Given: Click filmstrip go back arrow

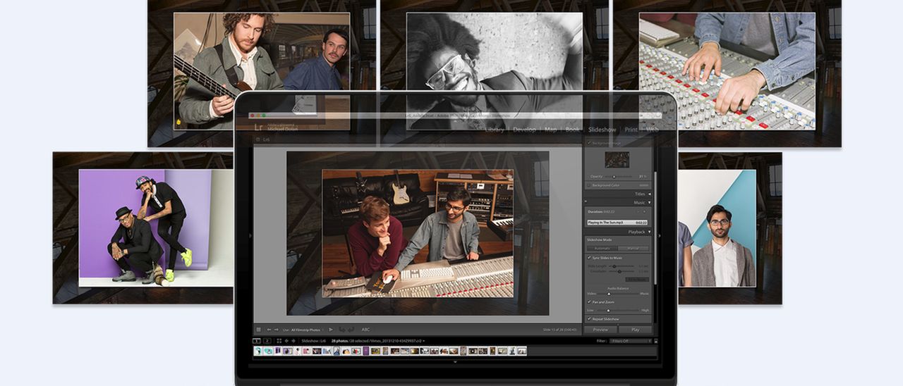Looking at the screenshot, I should click(286, 341).
